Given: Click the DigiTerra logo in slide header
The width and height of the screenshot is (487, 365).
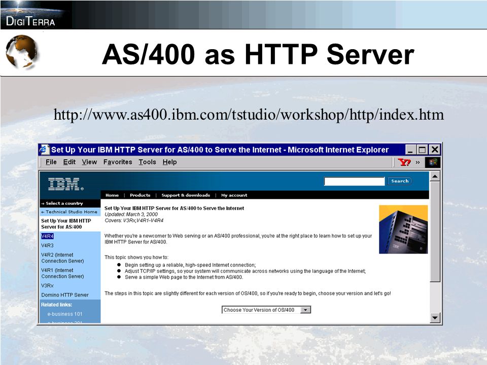Looking at the screenshot, I should point(30,21).
